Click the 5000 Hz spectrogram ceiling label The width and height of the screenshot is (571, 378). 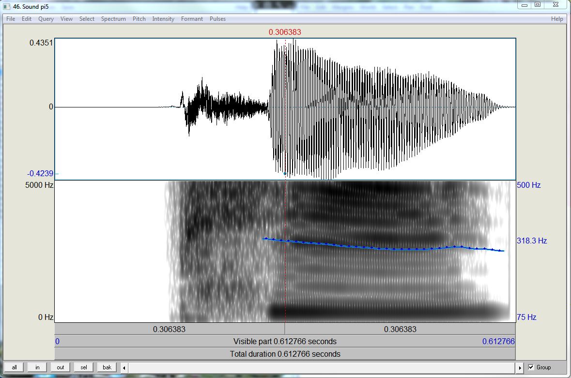point(39,185)
